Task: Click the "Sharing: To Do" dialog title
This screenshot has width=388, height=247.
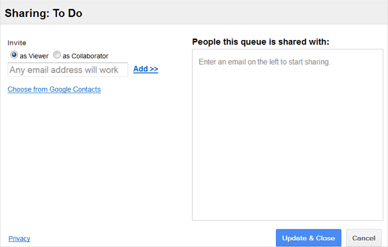Action: pyautogui.click(x=44, y=13)
